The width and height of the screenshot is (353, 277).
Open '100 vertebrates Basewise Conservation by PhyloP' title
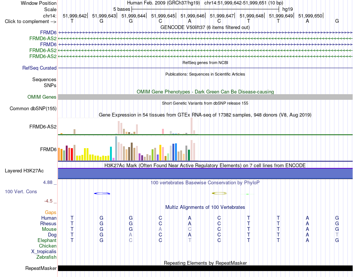click(205, 182)
